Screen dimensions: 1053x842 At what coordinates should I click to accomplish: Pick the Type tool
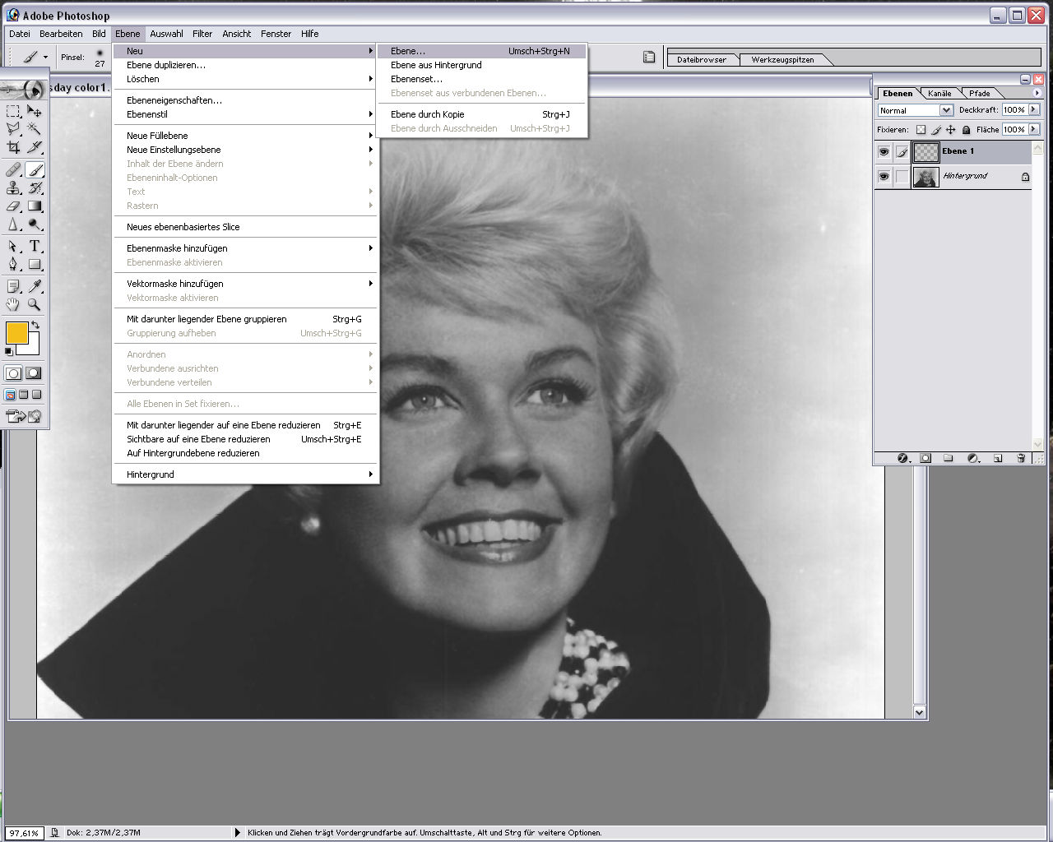tap(35, 246)
